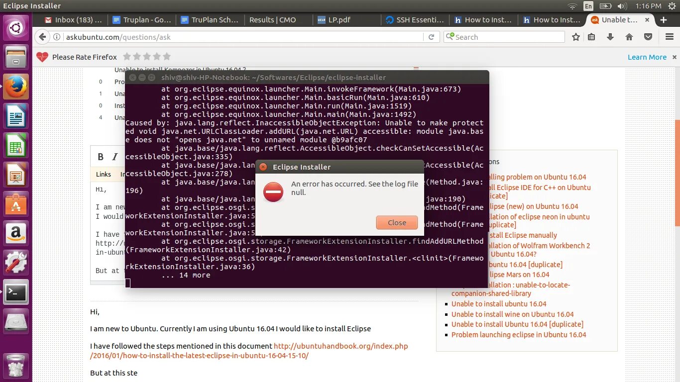
Task: Open Ubuntu Dash search launcher
Action: point(16,27)
